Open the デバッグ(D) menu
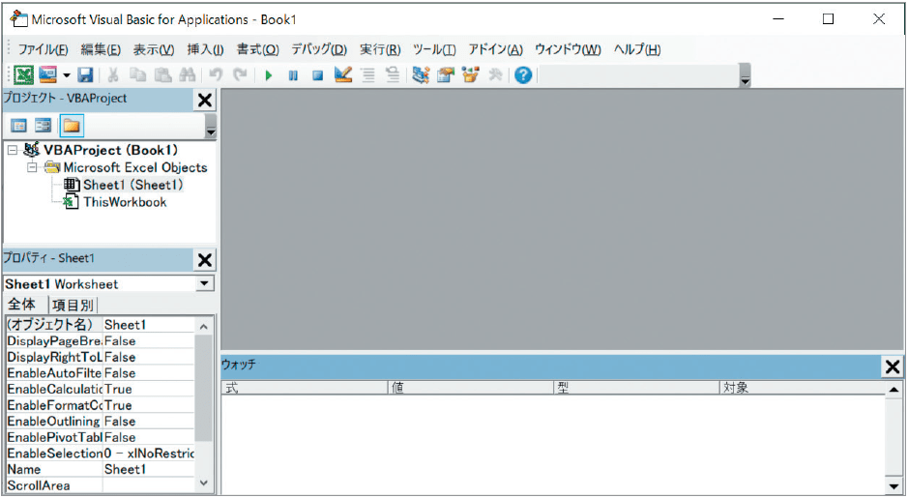 point(318,50)
